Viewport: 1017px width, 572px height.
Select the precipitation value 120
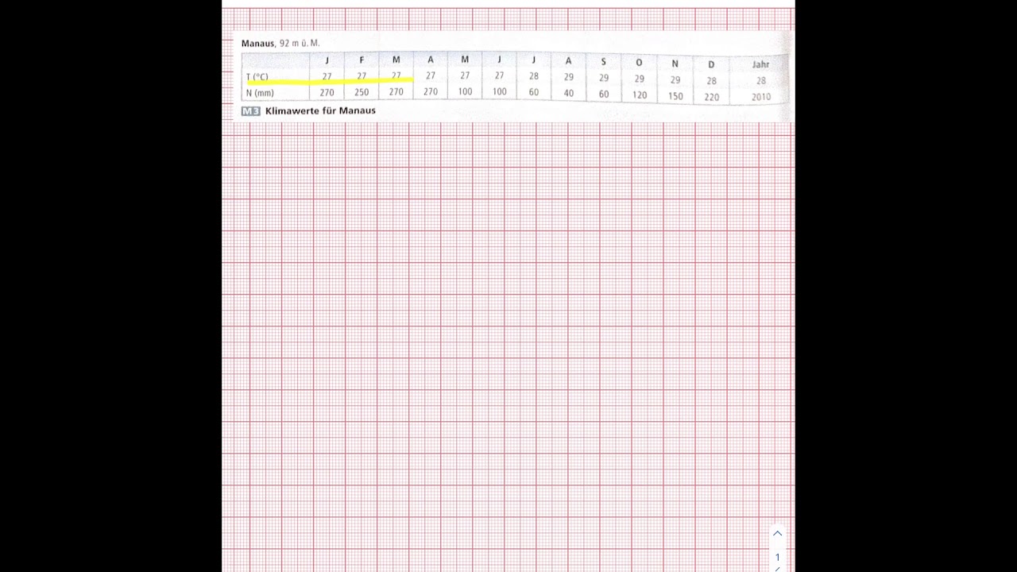click(640, 95)
